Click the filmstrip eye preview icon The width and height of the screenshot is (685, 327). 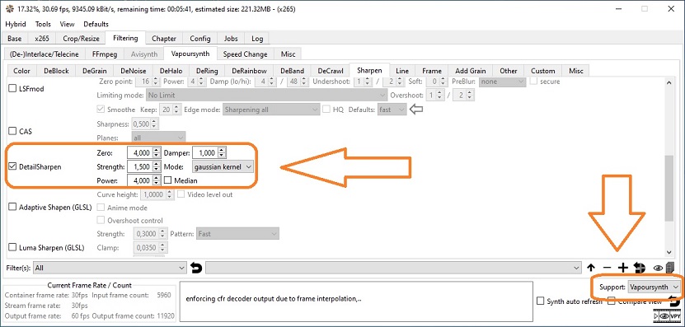coord(665,316)
